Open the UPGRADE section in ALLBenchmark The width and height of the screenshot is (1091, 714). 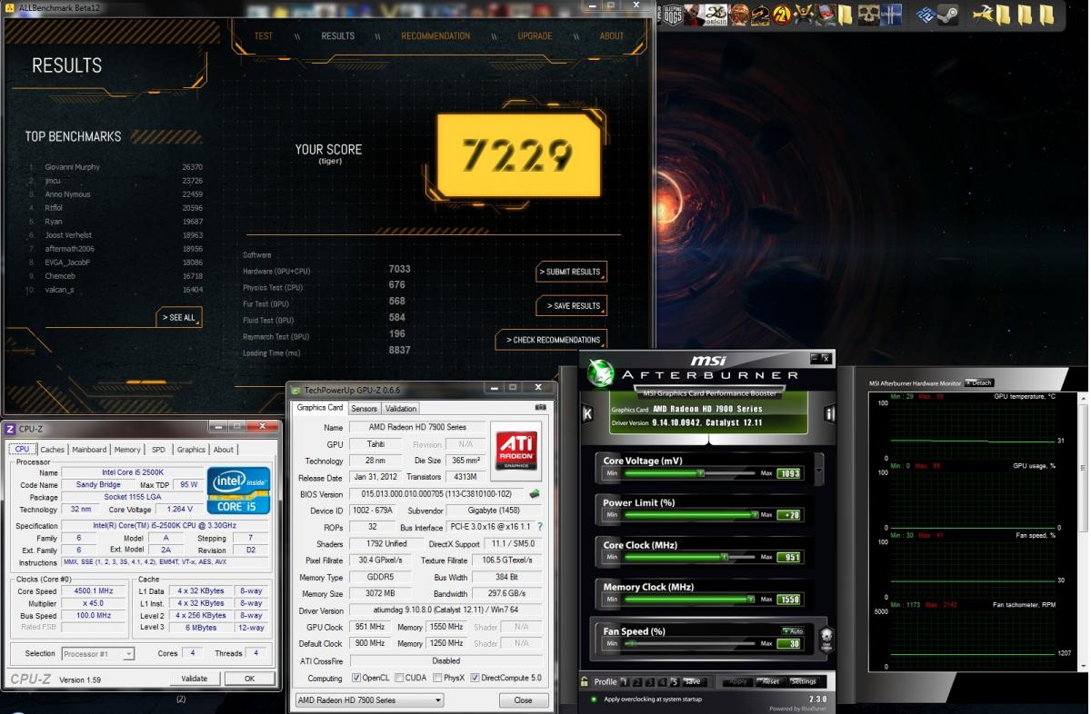click(535, 36)
